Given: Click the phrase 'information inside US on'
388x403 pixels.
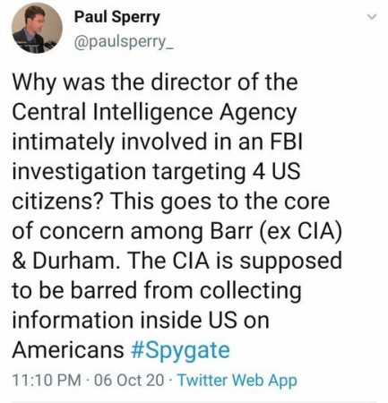Looking at the screenshot, I should tap(141, 321).
